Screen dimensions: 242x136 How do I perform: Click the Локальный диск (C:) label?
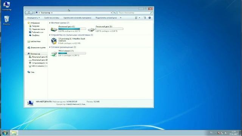click(x=67, y=26)
